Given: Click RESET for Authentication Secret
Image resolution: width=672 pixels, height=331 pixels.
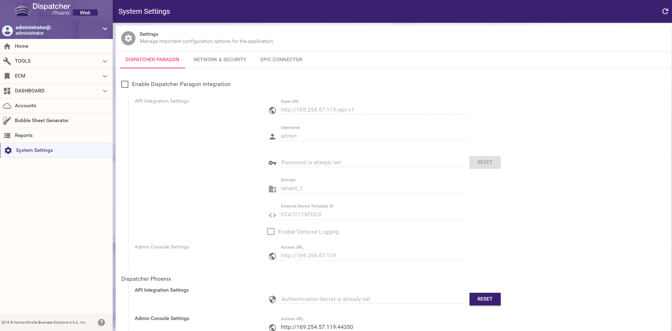Looking at the screenshot, I should click(x=485, y=299).
